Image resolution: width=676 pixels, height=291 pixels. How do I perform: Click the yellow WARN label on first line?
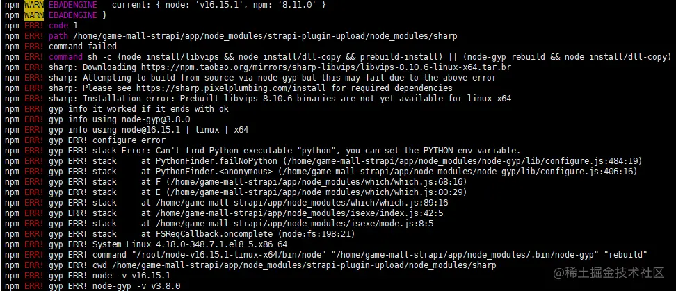tap(33, 5)
